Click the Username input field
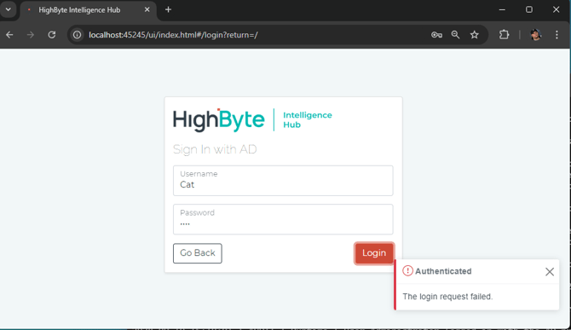The image size is (571, 330). [x=283, y=181]
